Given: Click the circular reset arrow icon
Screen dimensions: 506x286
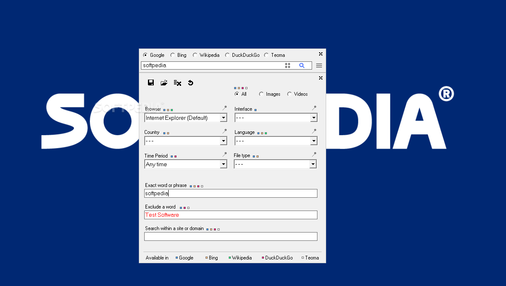Looking at the screenshot, I should [x=191, y=82].
